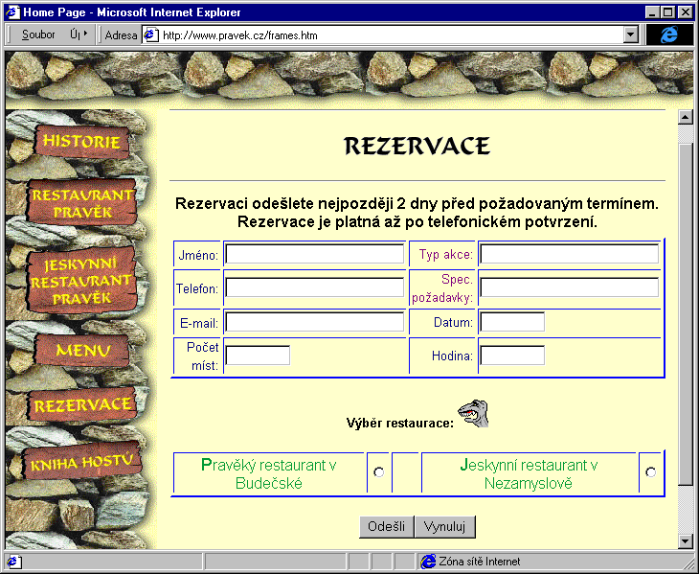Focus the Datum input field
This screenshot has width=699, height=574.
pos(512,322)
